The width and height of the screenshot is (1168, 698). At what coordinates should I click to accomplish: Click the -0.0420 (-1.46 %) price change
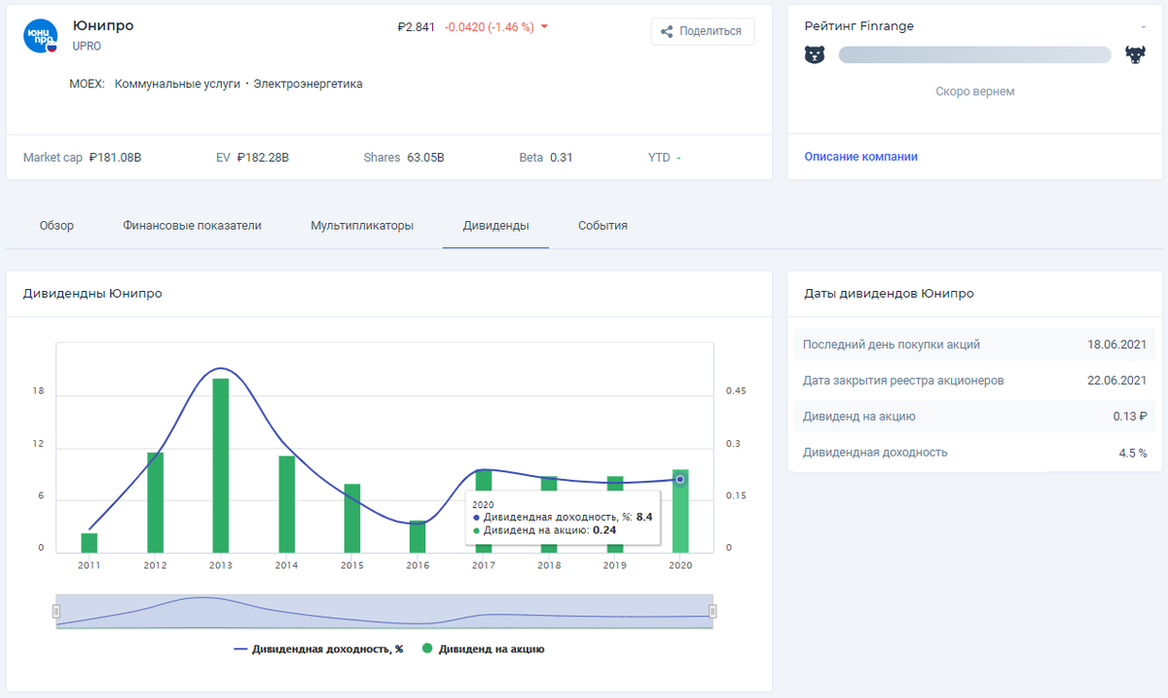point(489,27)
